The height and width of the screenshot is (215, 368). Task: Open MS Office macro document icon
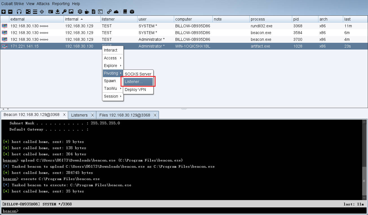[94, 12]
